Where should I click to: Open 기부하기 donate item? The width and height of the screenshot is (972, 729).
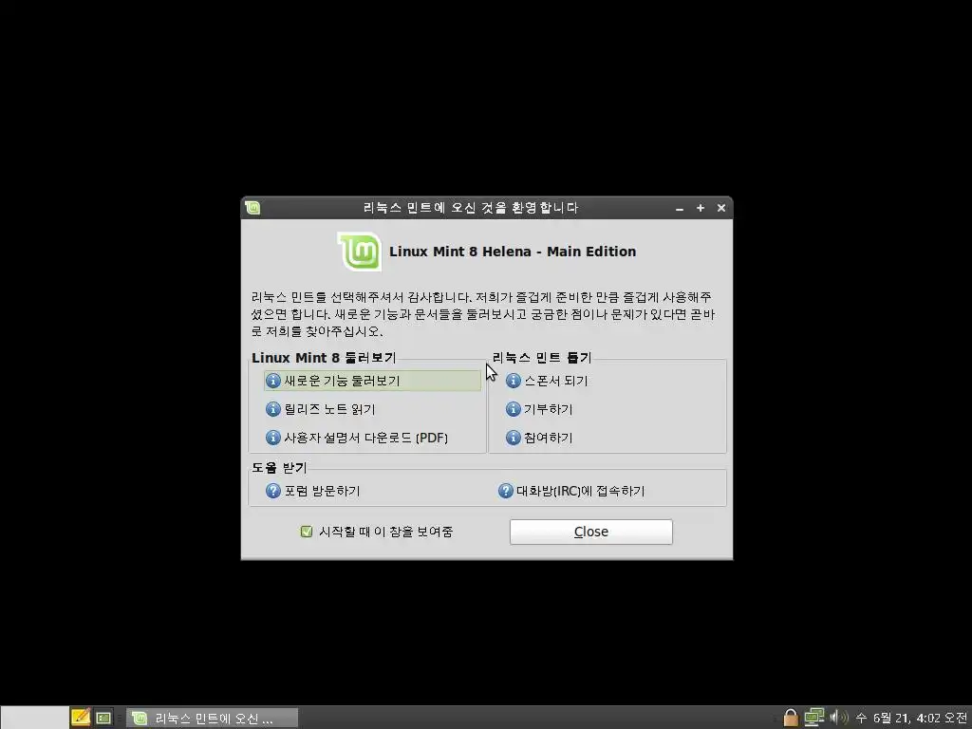point(539,409)
